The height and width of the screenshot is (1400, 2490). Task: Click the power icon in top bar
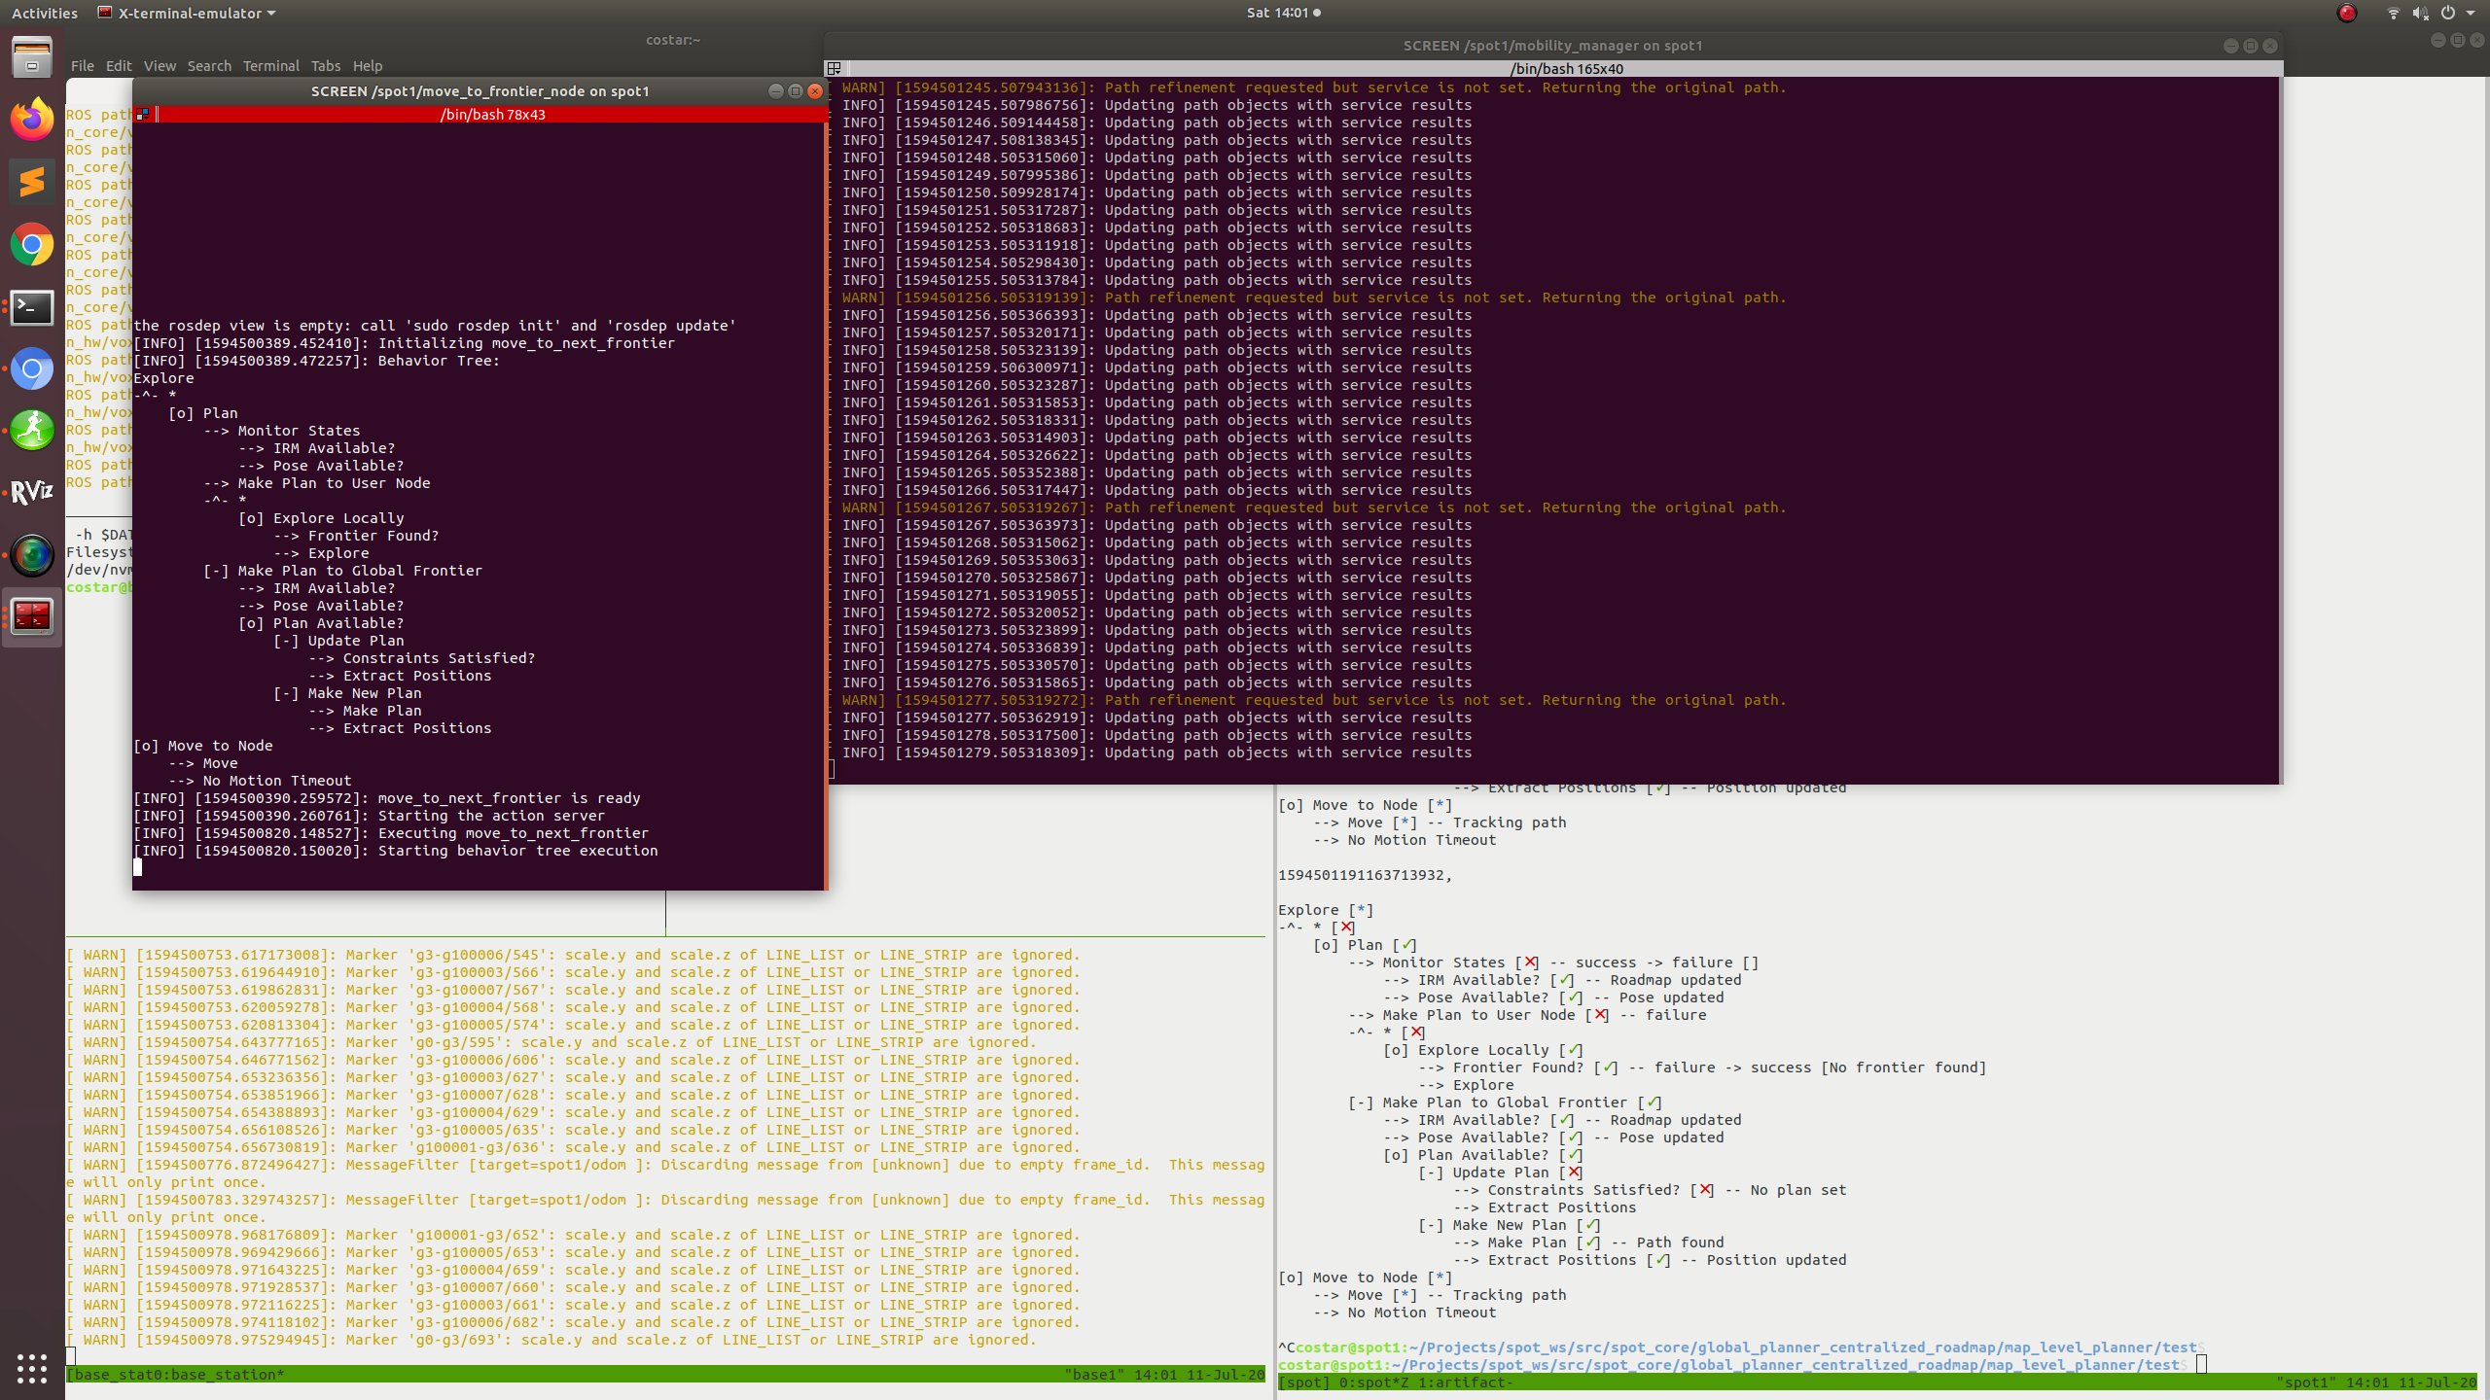coord(2447,13)
